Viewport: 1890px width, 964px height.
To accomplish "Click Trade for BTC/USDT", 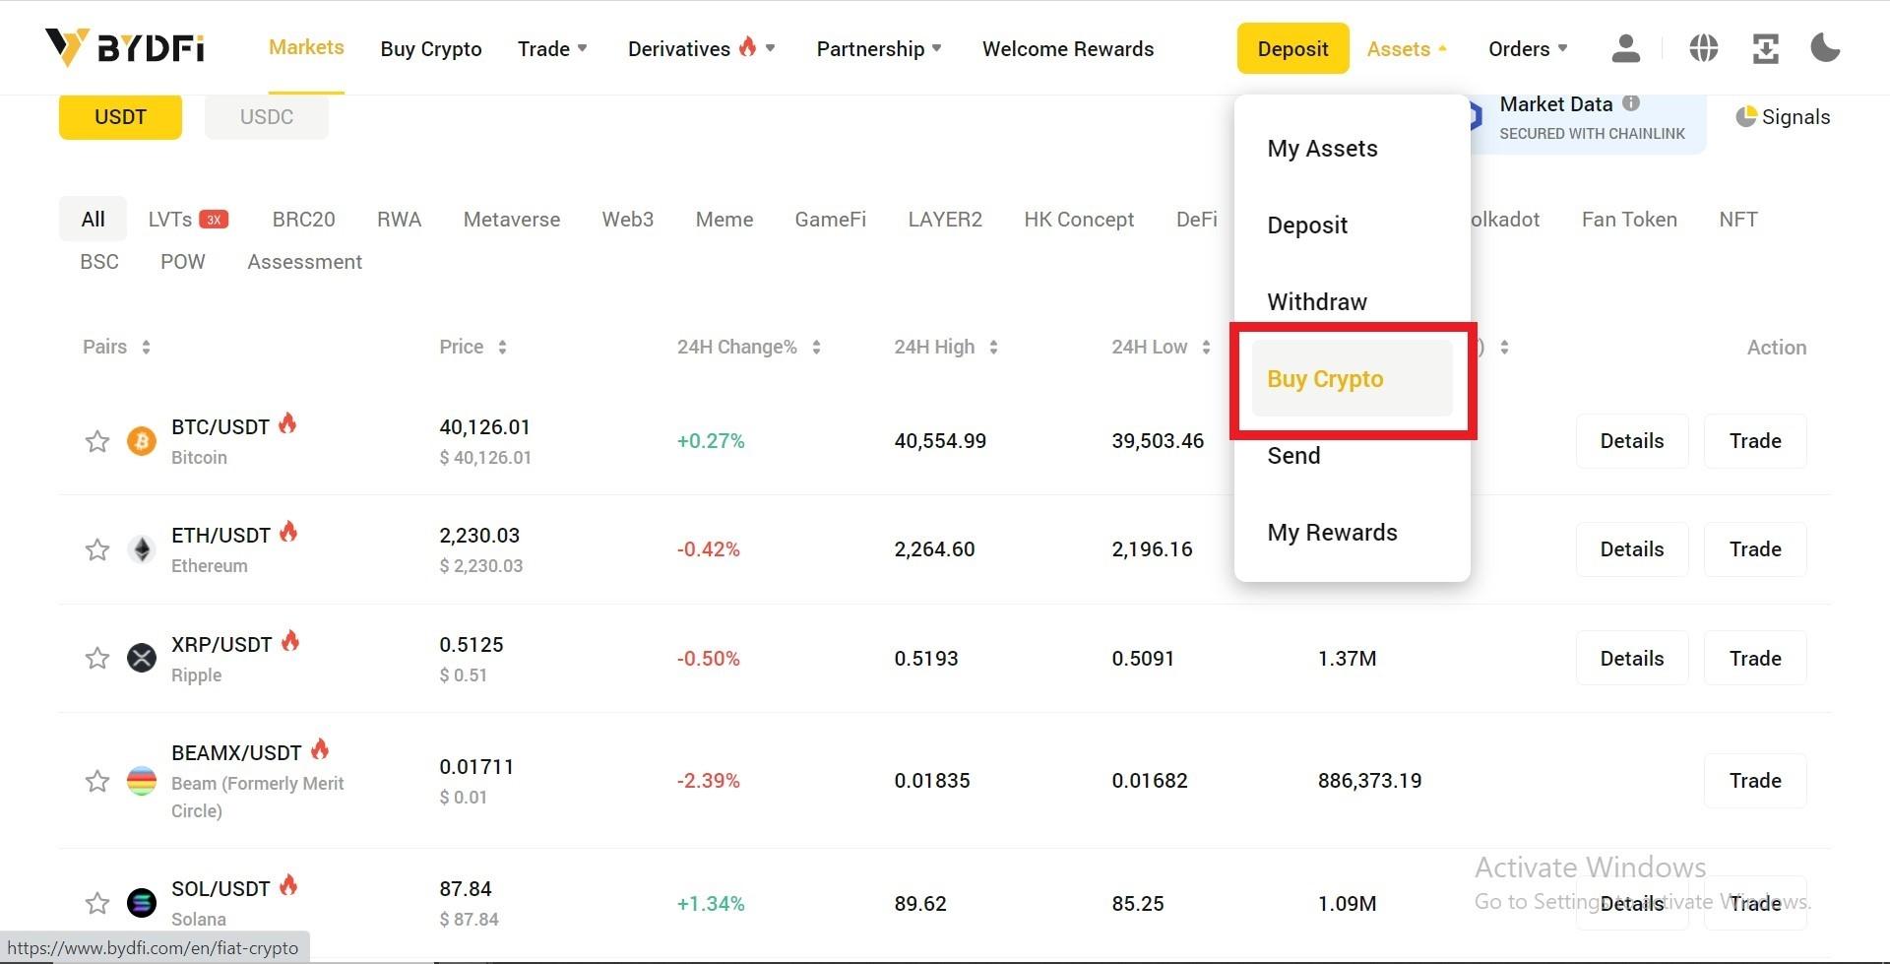I will [x=1755, y=441].
